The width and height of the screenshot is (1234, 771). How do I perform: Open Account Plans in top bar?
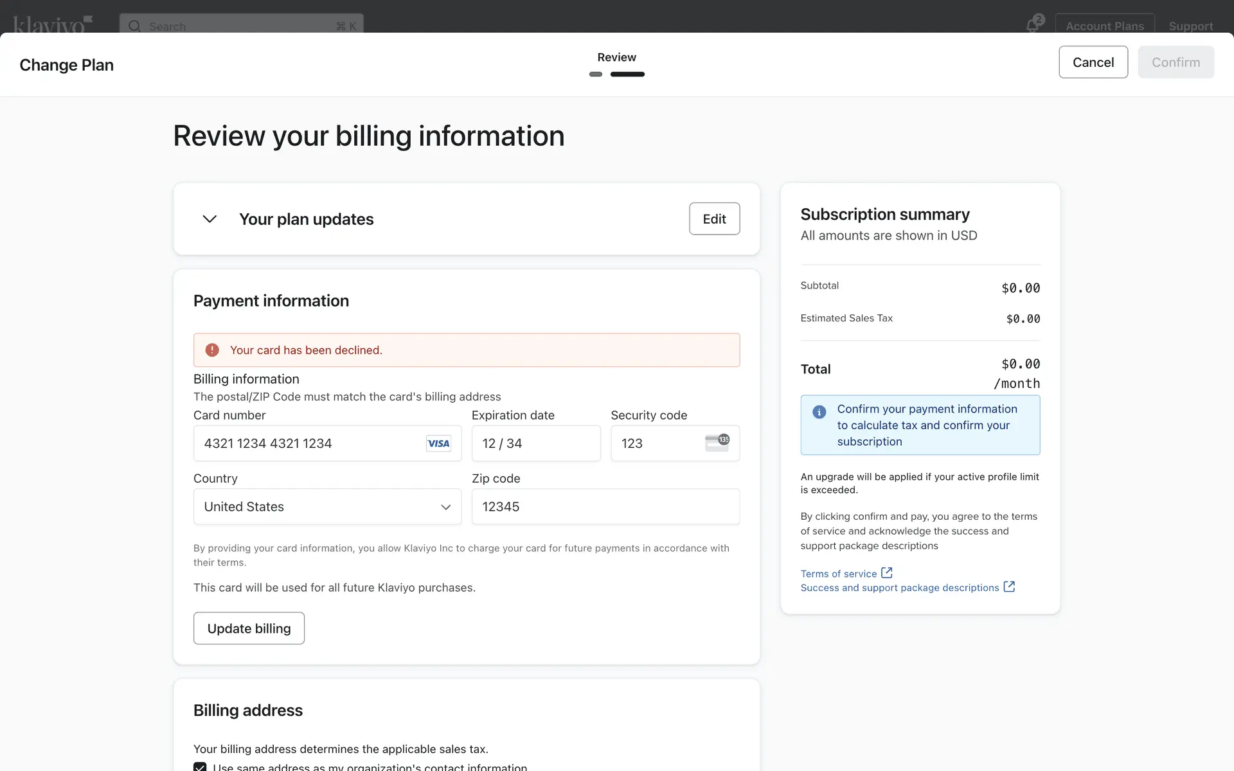[x=1104, y=26]
